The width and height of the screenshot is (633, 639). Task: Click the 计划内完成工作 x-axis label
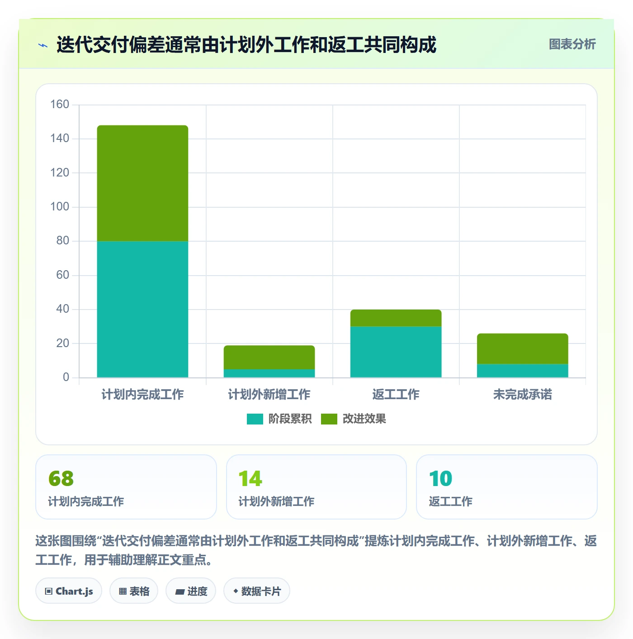click(x=142, y=395)
